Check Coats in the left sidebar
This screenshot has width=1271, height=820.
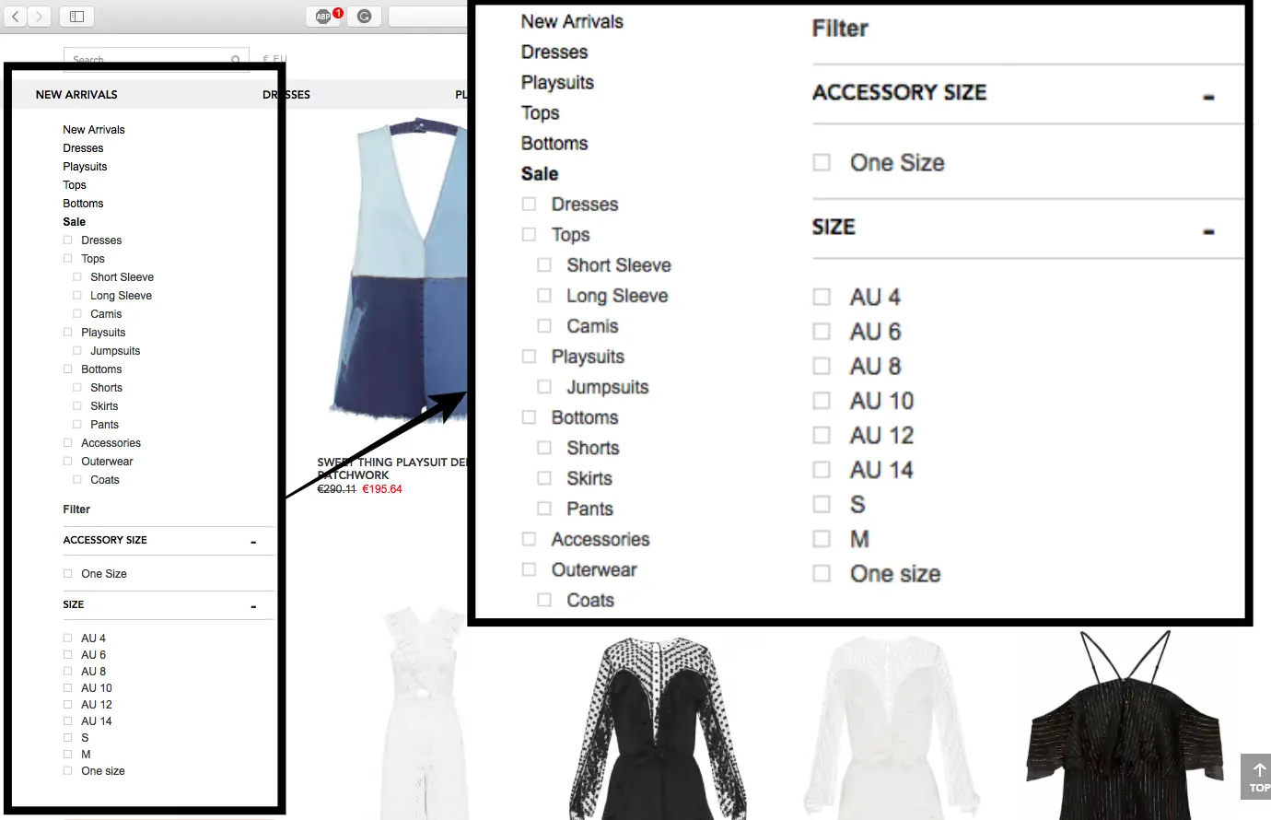coord(77,480)
